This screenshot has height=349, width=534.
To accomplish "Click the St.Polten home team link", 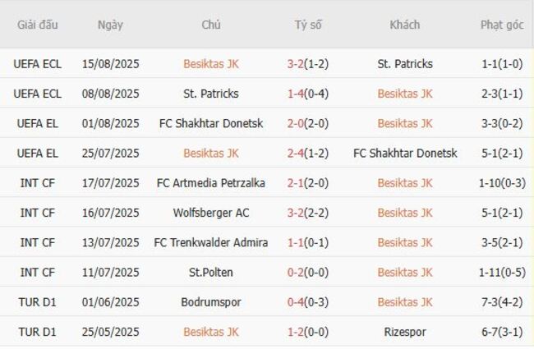I will point(211,272).
